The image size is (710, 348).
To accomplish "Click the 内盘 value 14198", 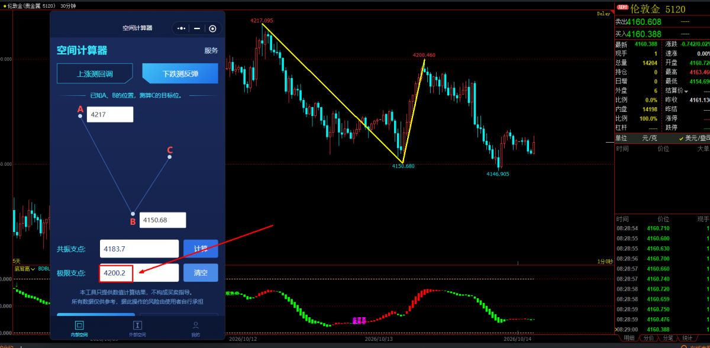I will coord(648,109).
